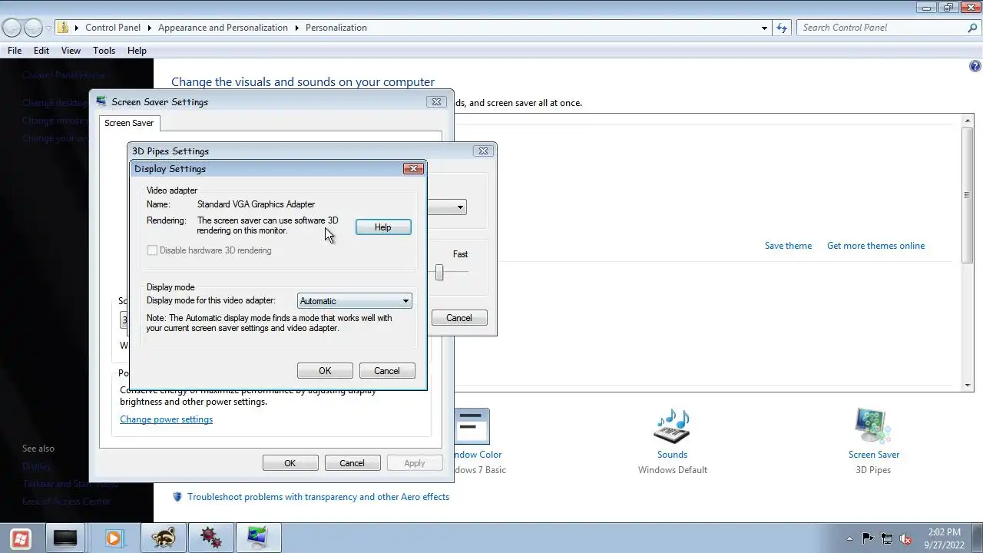
Task: Open the Automatic display mode dropdown
Action: pos(354,301)
